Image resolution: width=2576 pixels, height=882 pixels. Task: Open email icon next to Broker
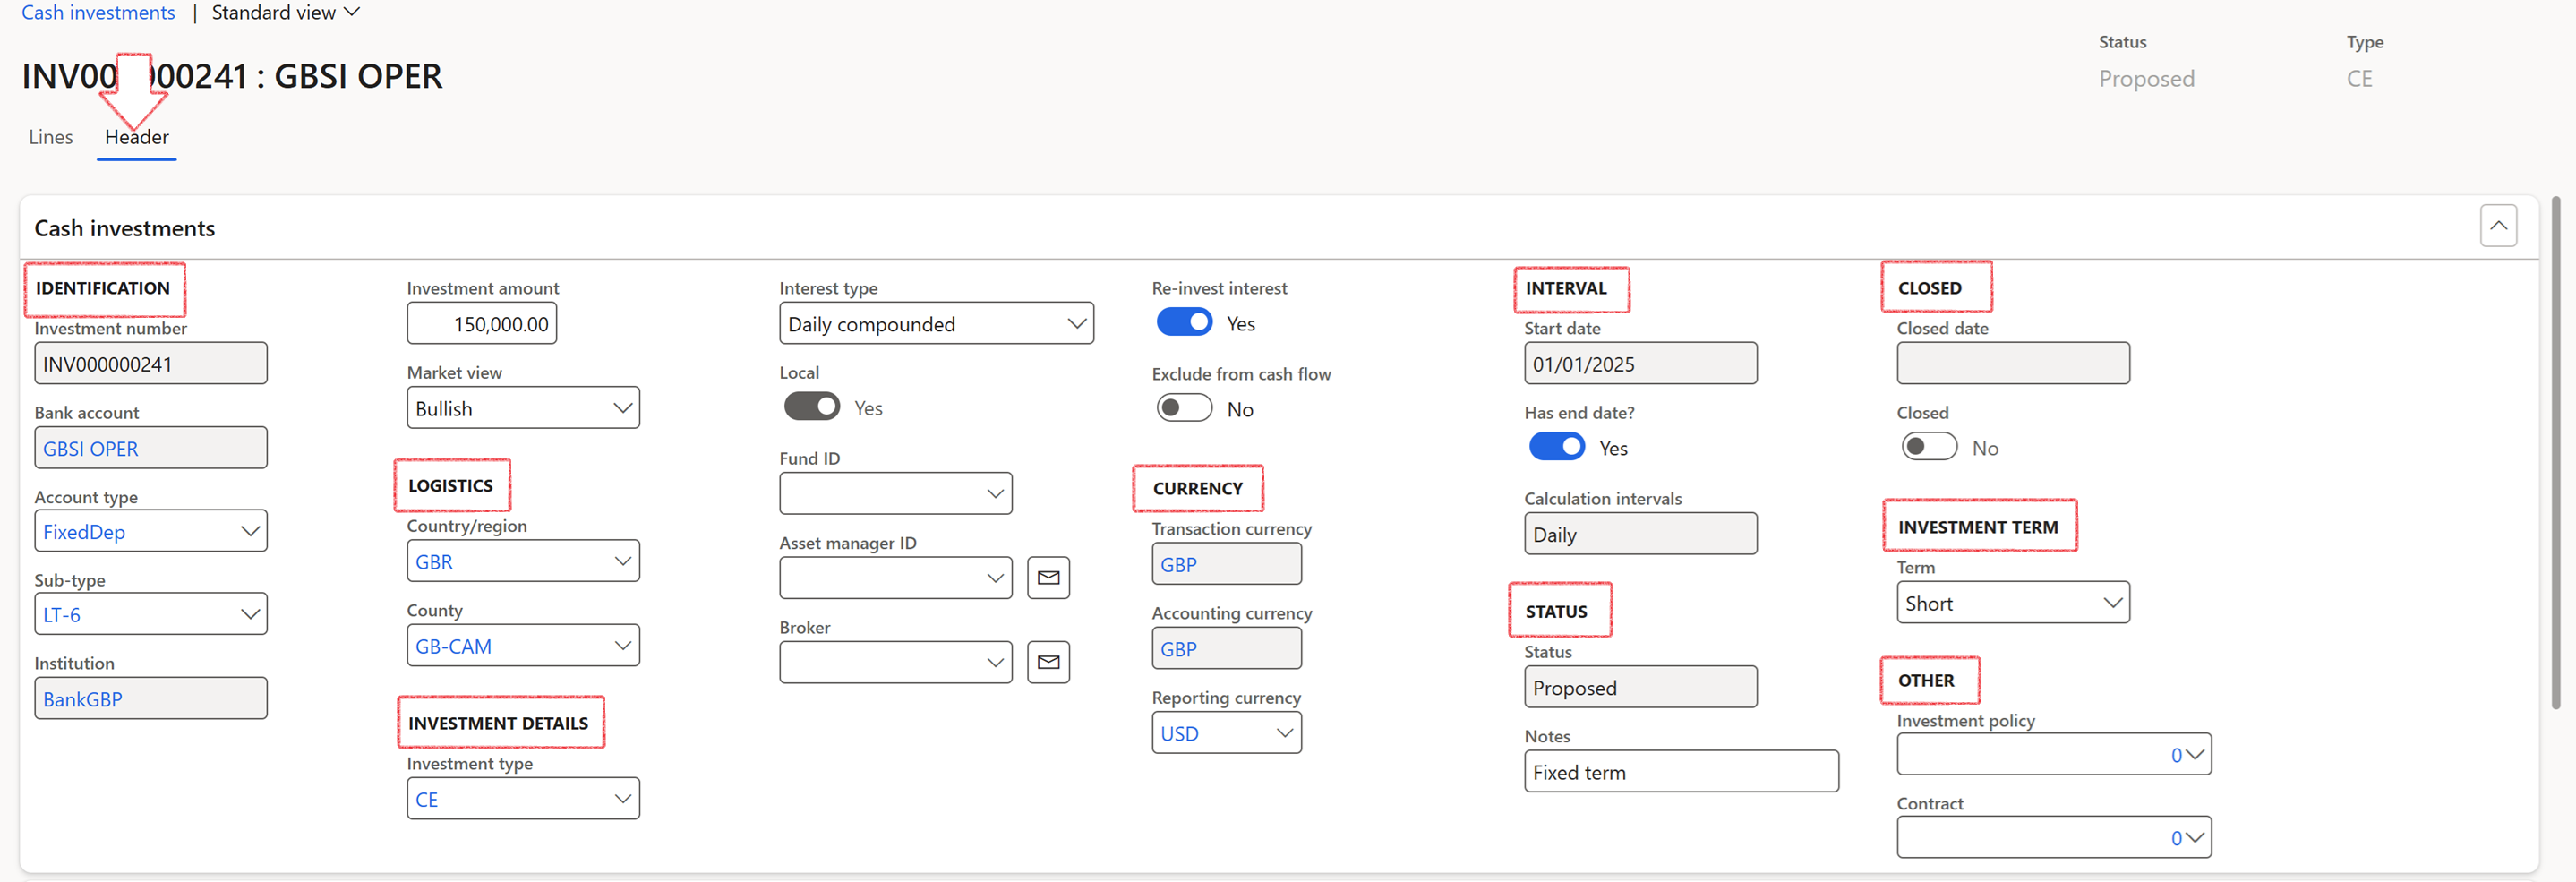[1048, 662]
